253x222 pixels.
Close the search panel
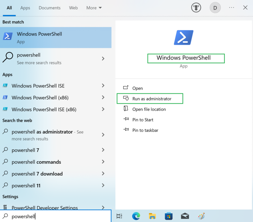245,8
